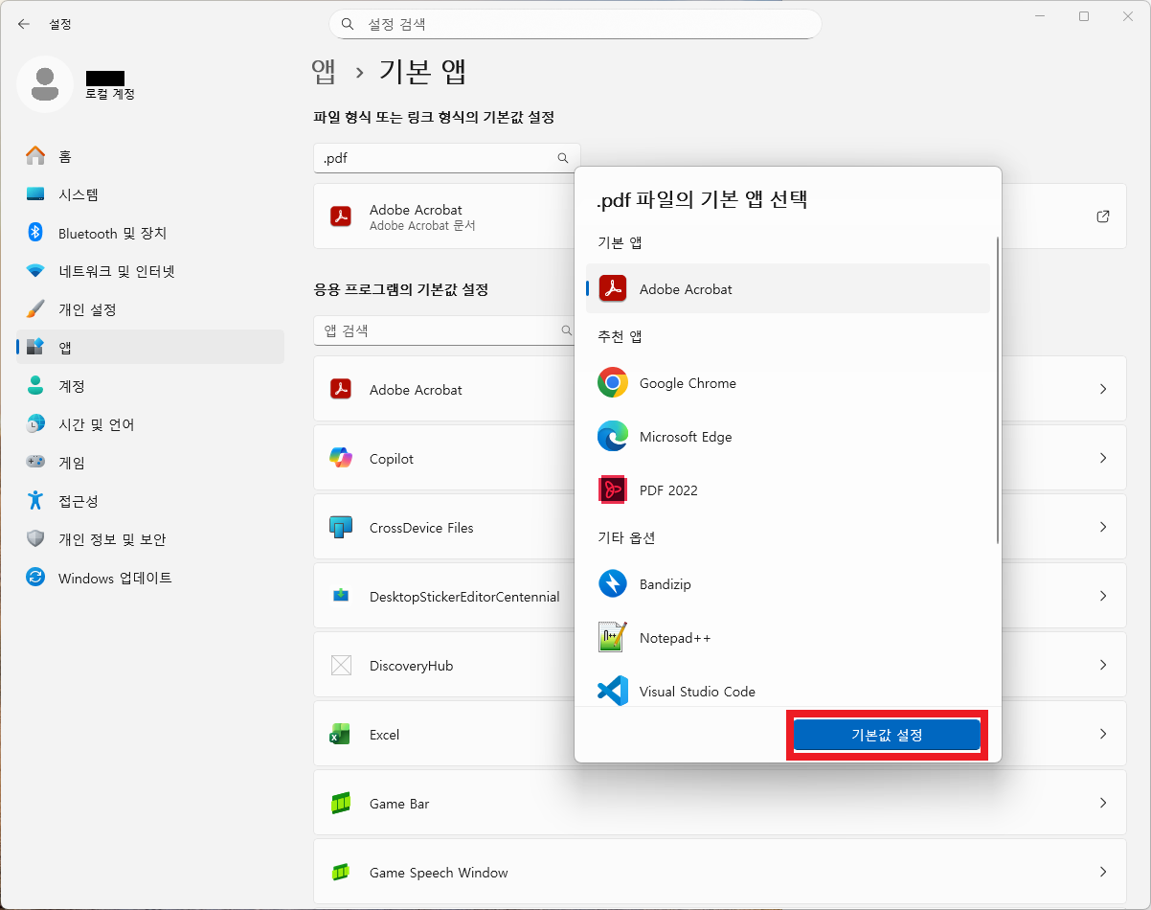Viewport: 1151px width, 910px height.
Task: Open DesktopStickerEditorCentennial app row
Action: pyautogui.click(x=443, y=596)
